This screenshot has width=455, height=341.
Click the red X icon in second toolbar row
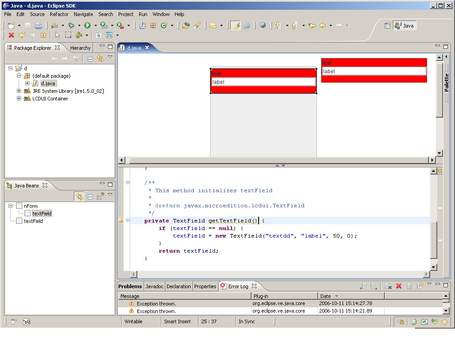[11, 35]
